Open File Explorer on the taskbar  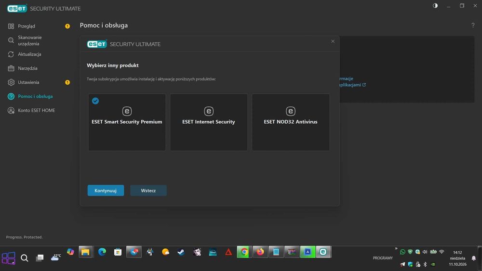(x=85, y=252)
